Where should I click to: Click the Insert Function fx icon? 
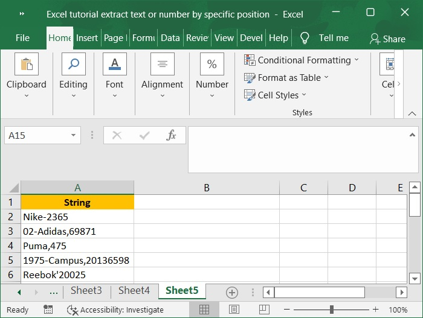click(x=171, y=136)
